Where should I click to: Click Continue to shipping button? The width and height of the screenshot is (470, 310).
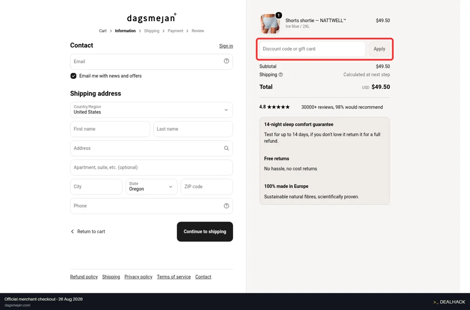[205, 232]
